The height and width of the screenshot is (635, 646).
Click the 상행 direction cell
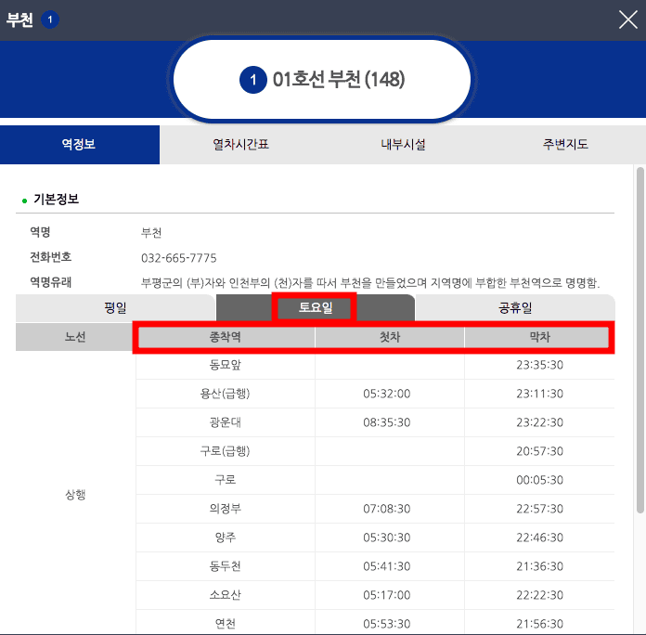(75, 495)
